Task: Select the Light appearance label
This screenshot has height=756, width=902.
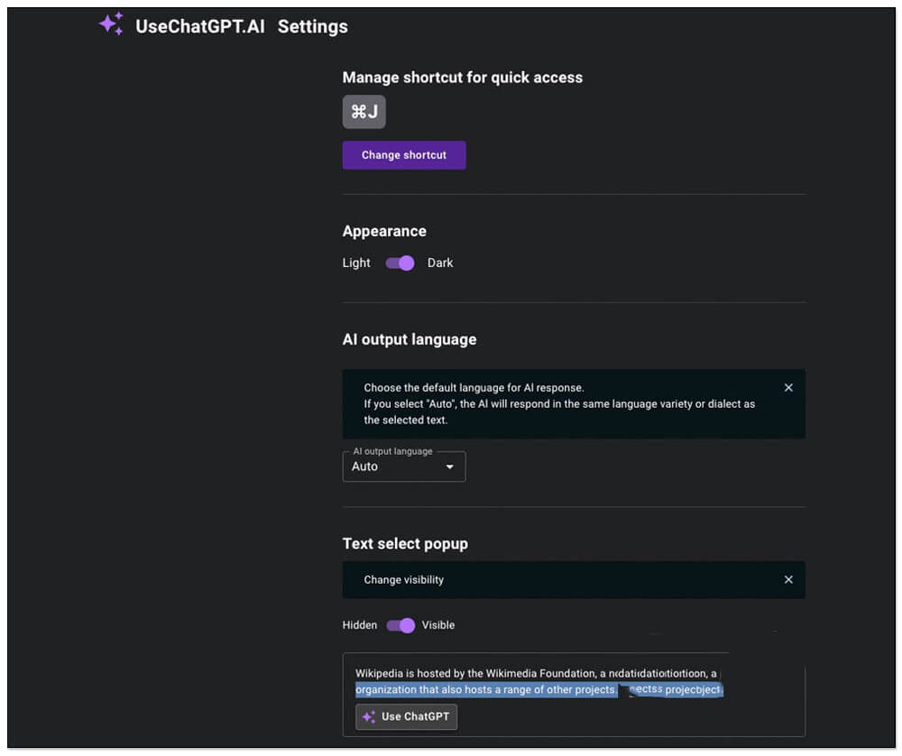Action: [356, 263]
